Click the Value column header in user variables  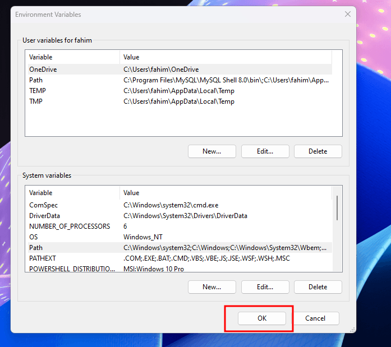[226, 57]
